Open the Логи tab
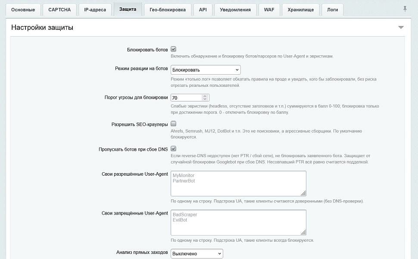The height and width of the screenshot is (259, 418). click(x=332, y=10)
